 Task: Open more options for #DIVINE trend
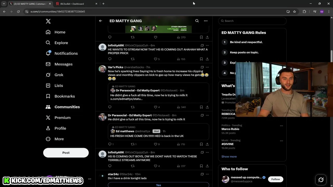281,141
